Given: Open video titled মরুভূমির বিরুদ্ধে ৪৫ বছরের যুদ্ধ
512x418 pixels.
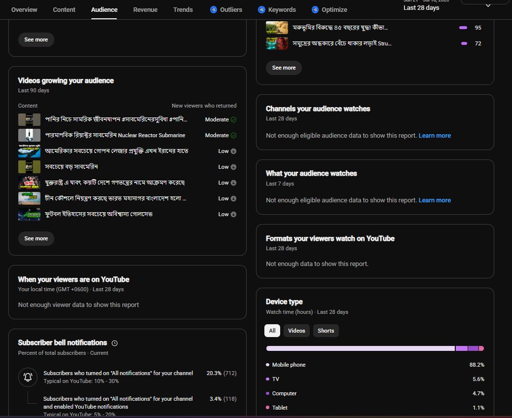Looking at the screenshot, I should [x=340, y=28].
